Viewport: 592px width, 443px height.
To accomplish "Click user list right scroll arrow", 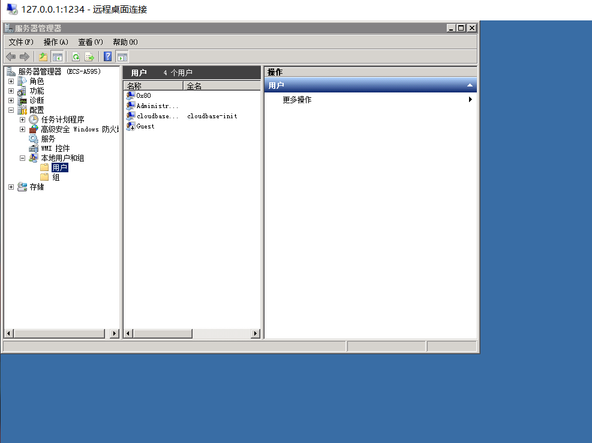I will coord(256,333).
